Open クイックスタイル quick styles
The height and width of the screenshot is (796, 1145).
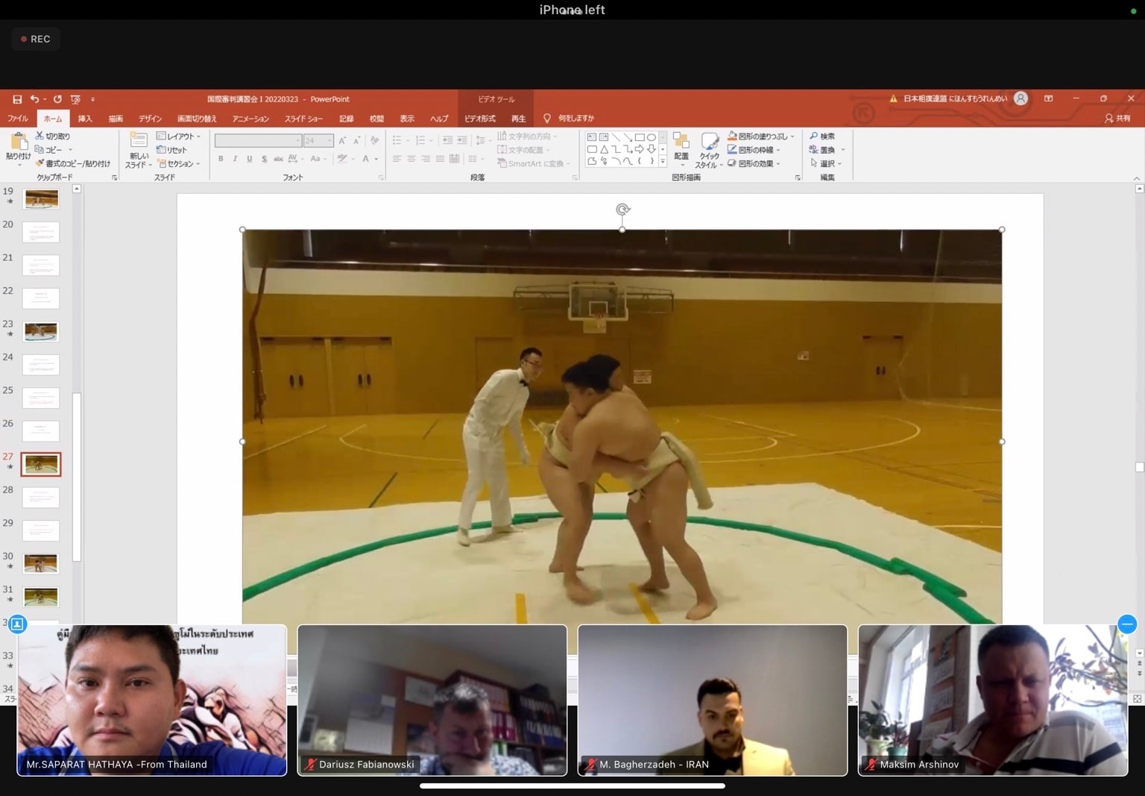click(x=709, y=150)
